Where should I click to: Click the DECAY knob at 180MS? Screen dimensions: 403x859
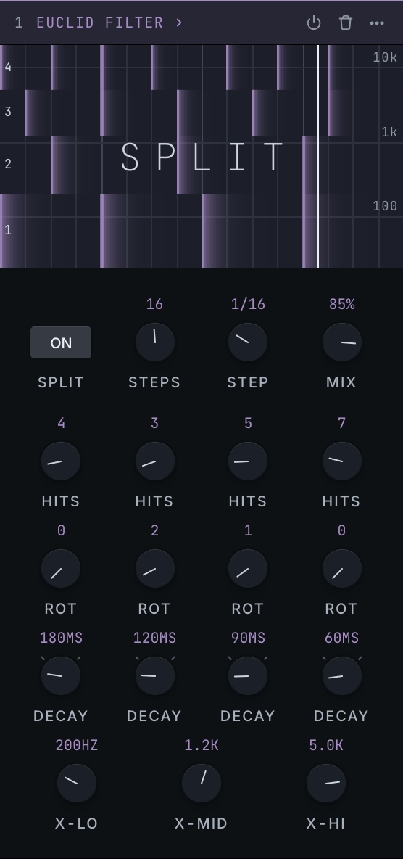[x=61, y=676]
